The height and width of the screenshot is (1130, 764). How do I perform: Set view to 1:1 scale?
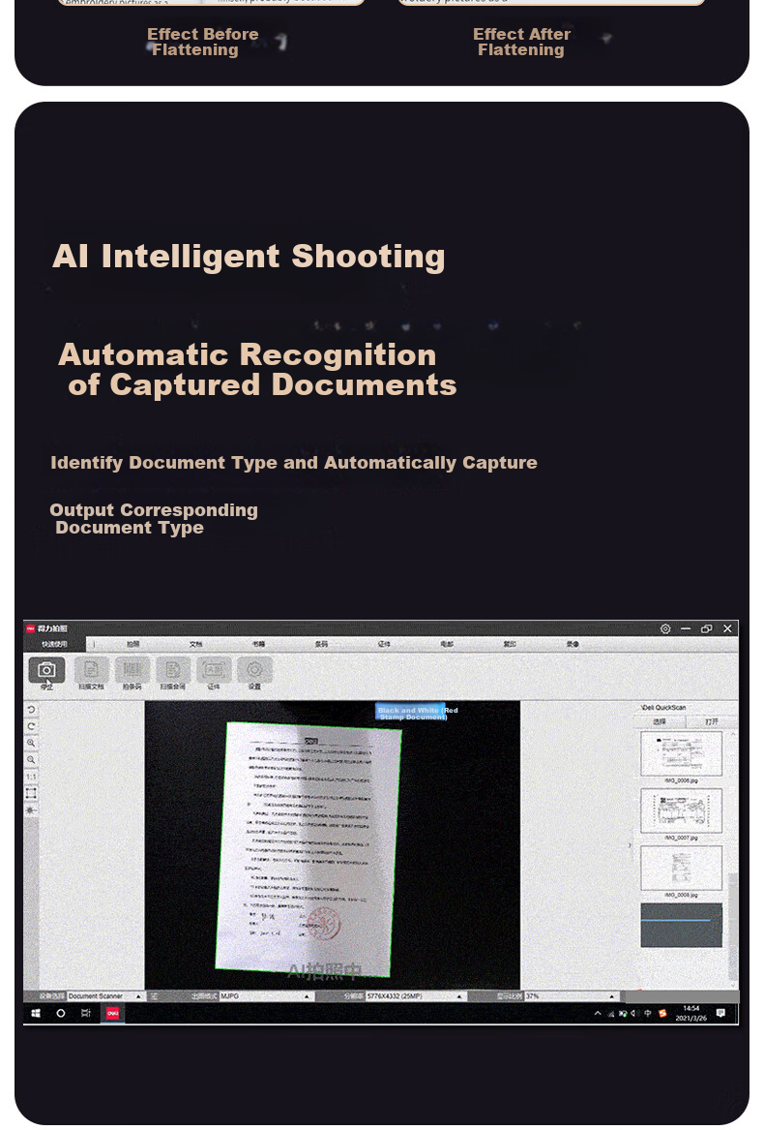click(31, 777)
